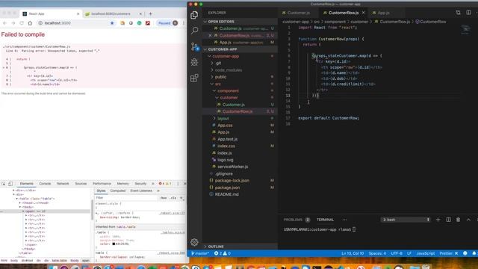Open the Sources tab in DevTools
The width and height of the screenshot is (478, 269).
[81, 184]
